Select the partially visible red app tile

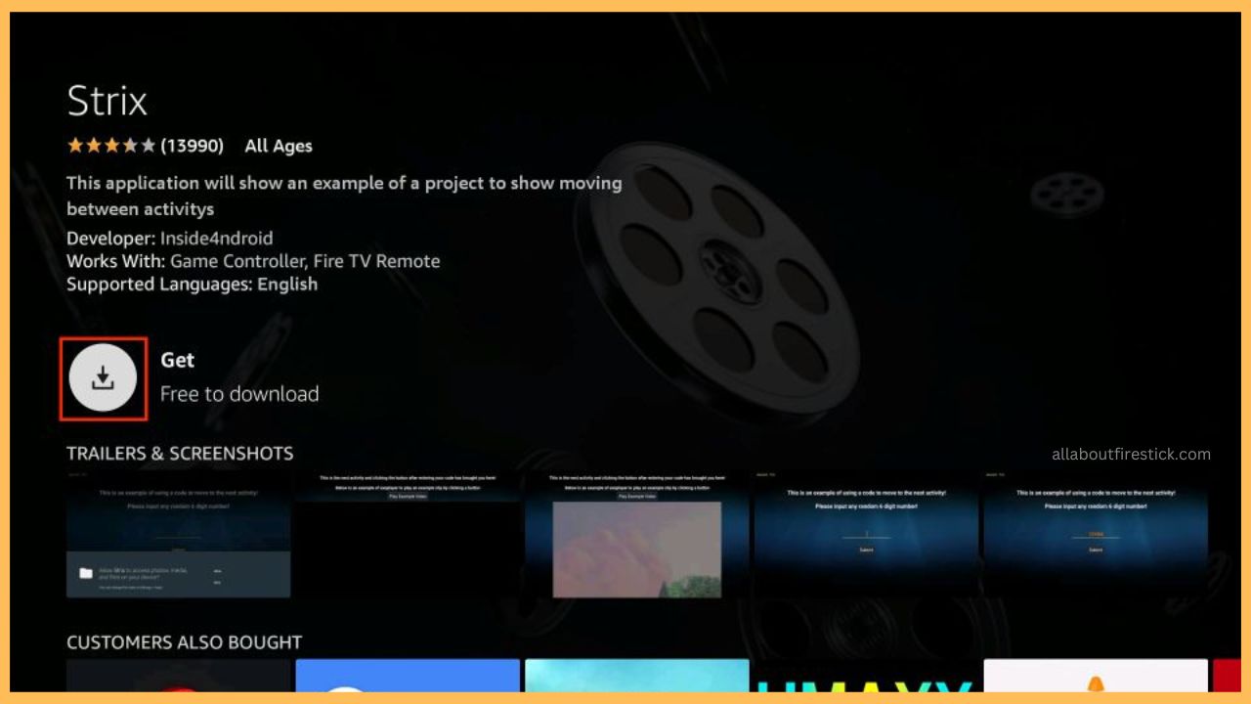tap(1226, 676)
